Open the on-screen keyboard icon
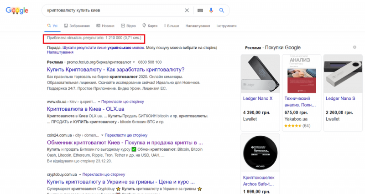Screen dimensions: 365x194 point(200,10)
